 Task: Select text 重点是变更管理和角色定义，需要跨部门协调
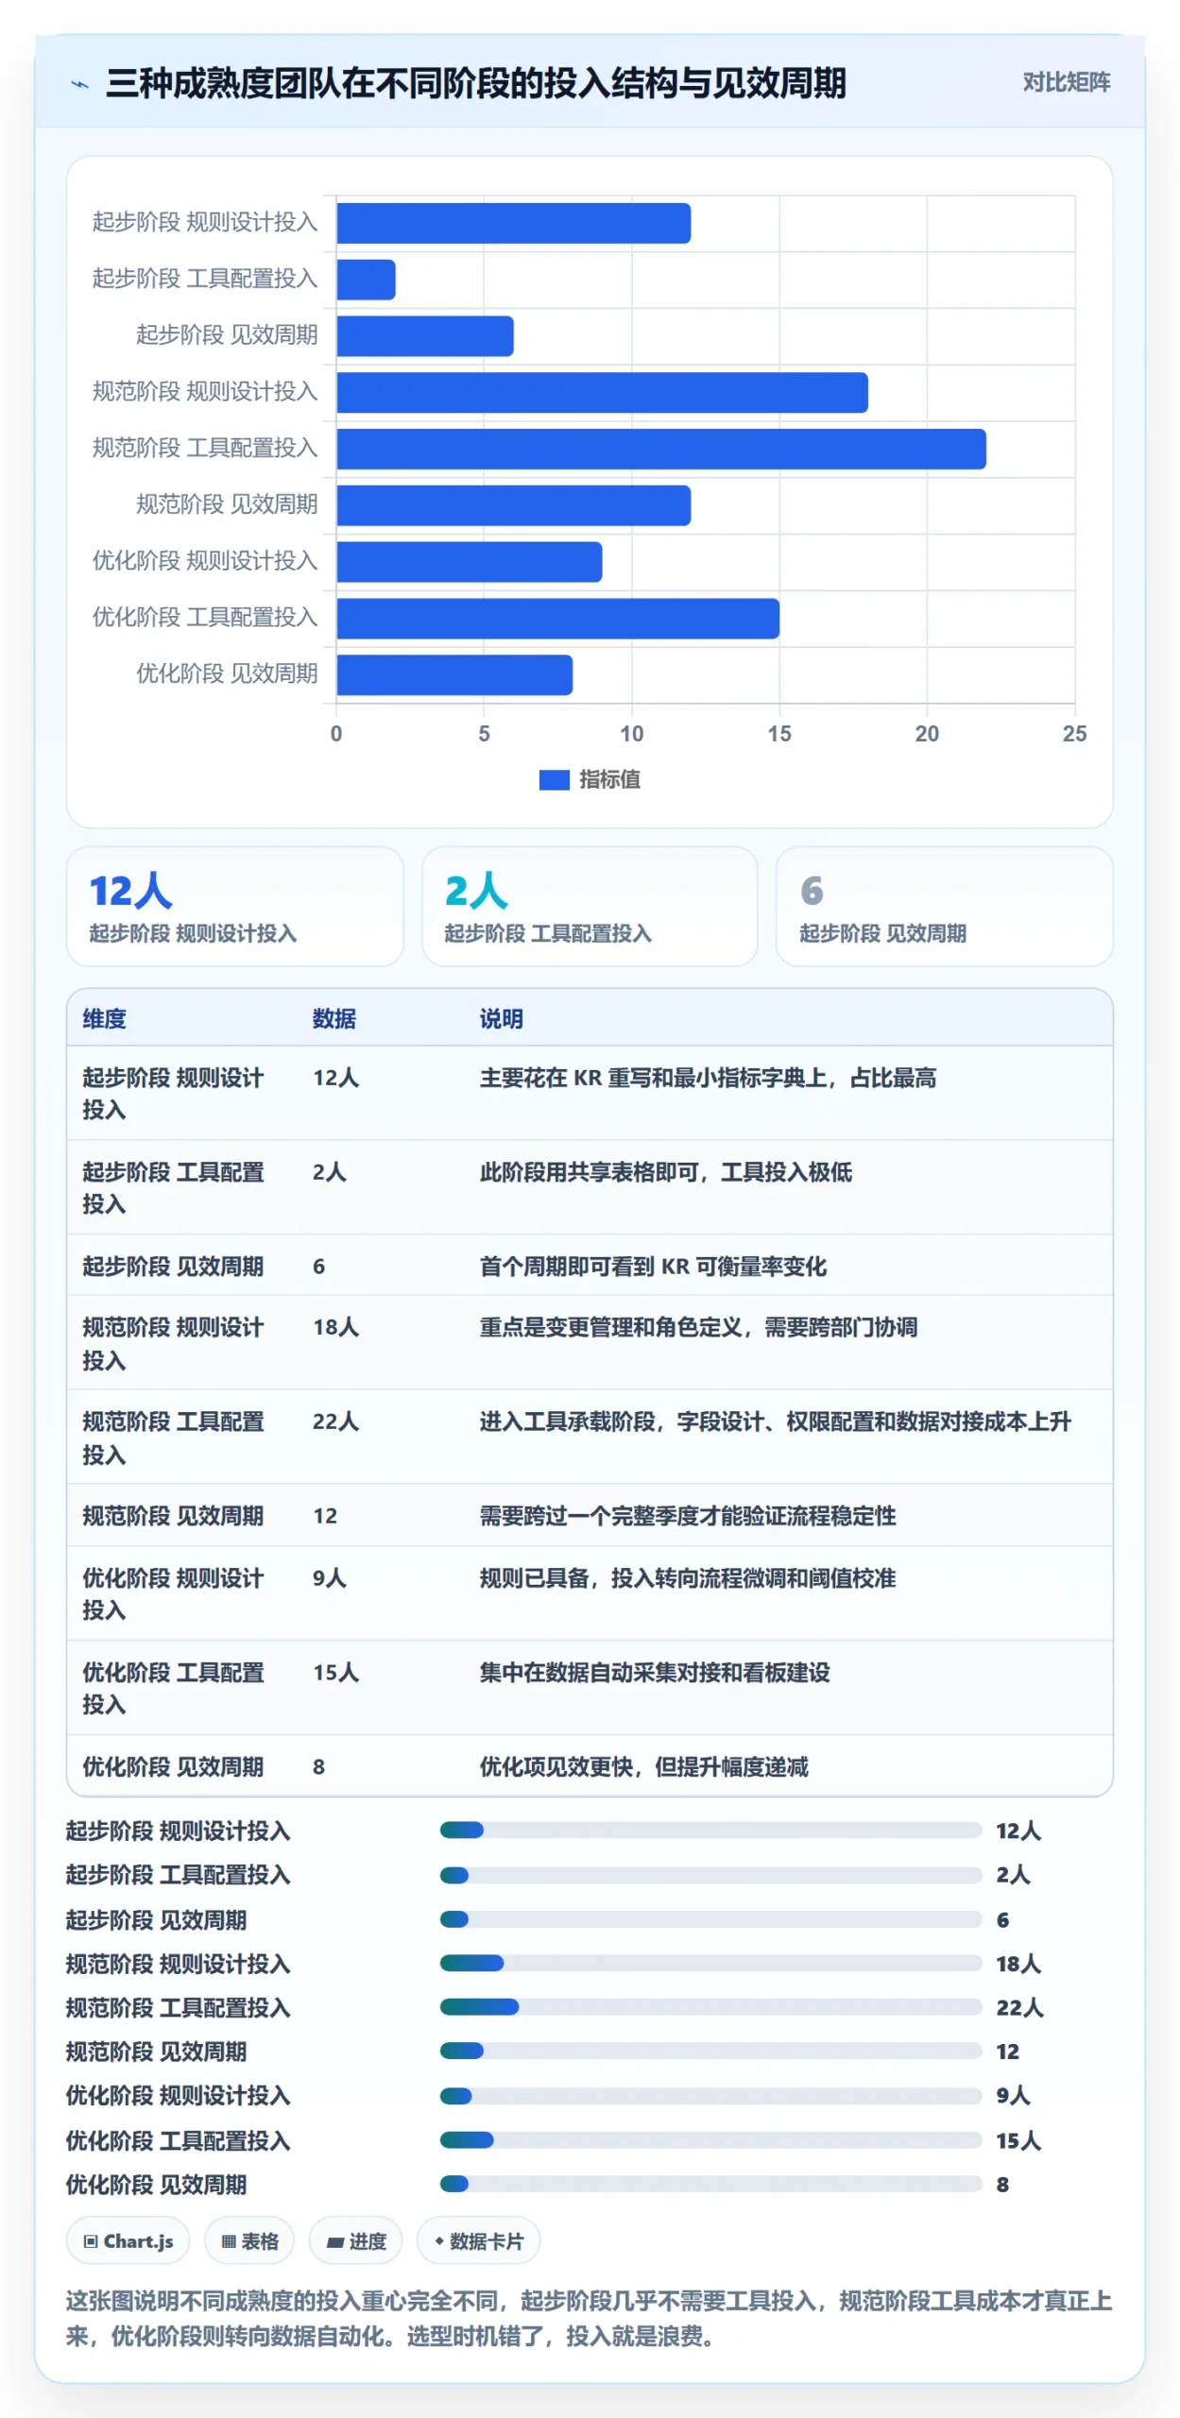(698, 1326)
